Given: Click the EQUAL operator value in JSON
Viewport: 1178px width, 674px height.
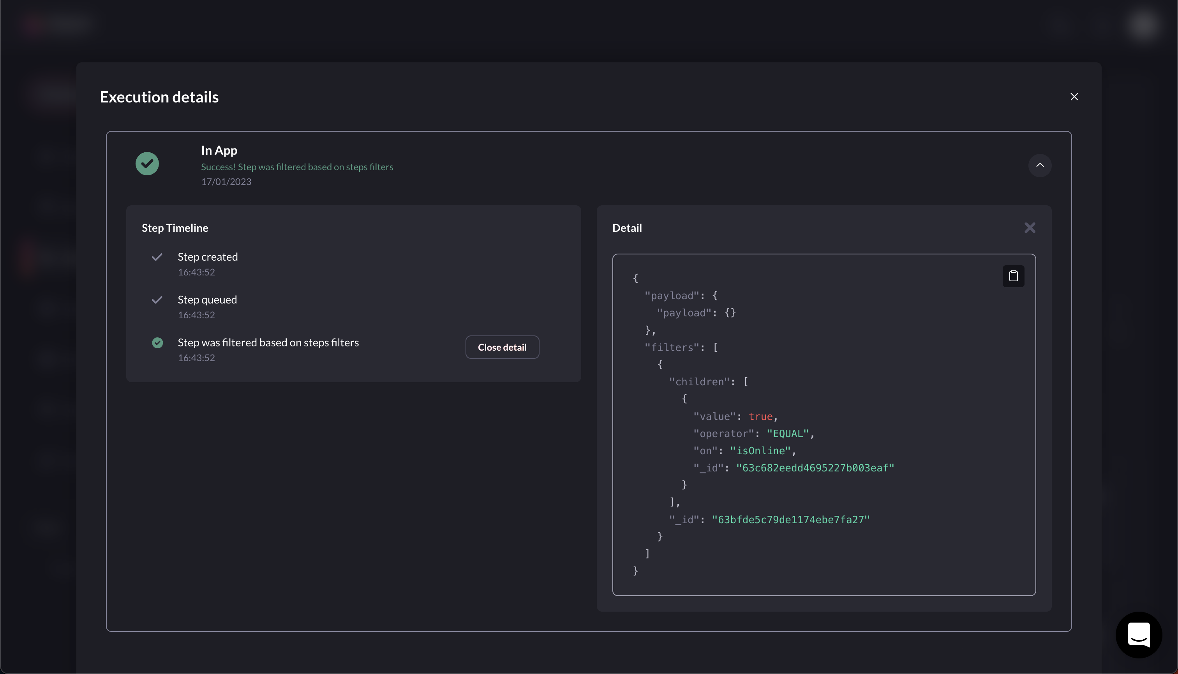Looking at the screenshot, I should (x=787, y=434).
